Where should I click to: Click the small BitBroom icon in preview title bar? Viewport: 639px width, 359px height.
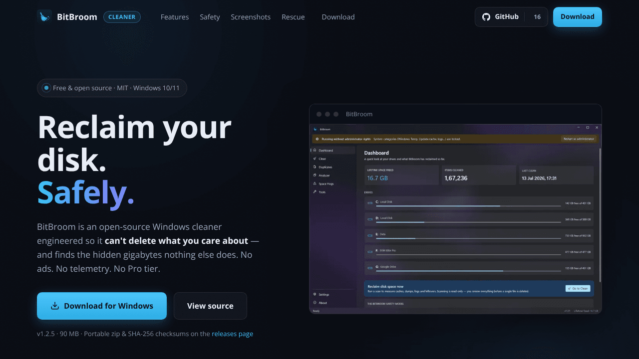tap(315, 128)
